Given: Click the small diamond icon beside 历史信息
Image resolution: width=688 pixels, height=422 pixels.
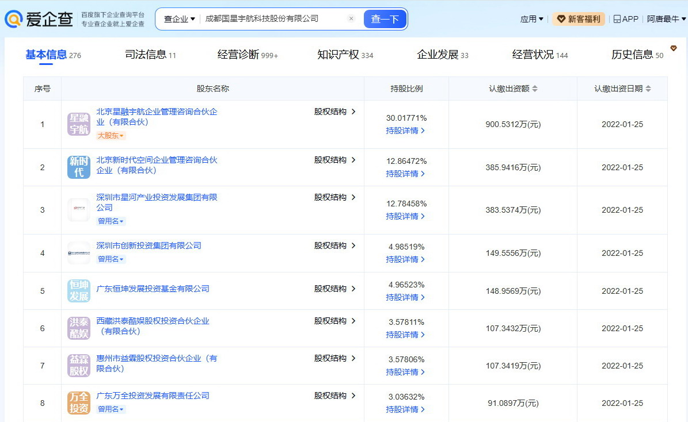Looking at the screenshot, I should (674, 48).
